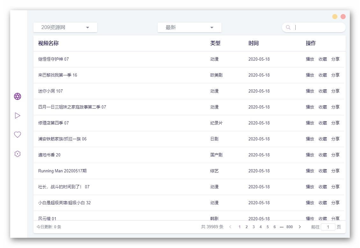Image resolution: width=360 pixels, height=248 pixels.
Task: Click 播放 for 浦安铁筋家族 06
Action: point(310,139)
